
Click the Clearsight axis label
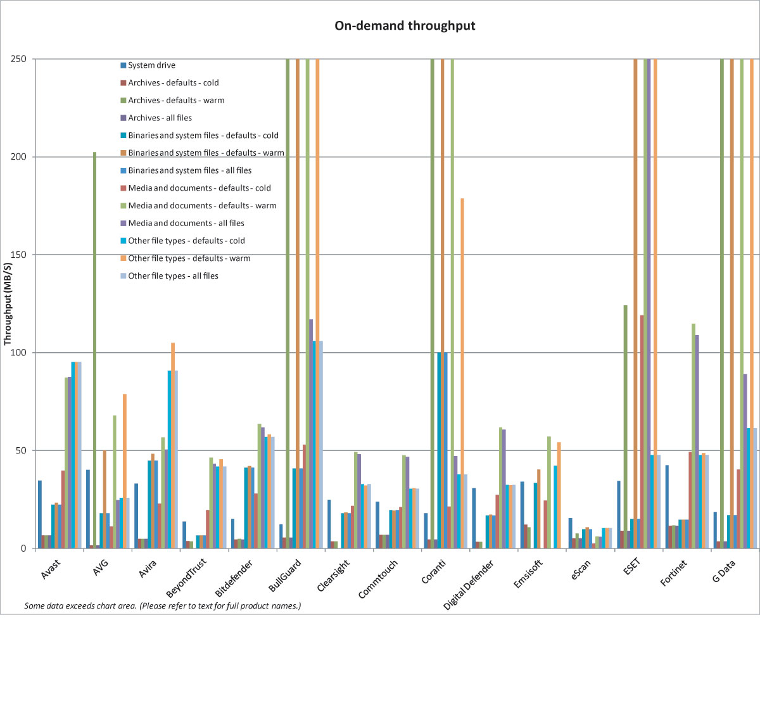(x=333, y=576)
